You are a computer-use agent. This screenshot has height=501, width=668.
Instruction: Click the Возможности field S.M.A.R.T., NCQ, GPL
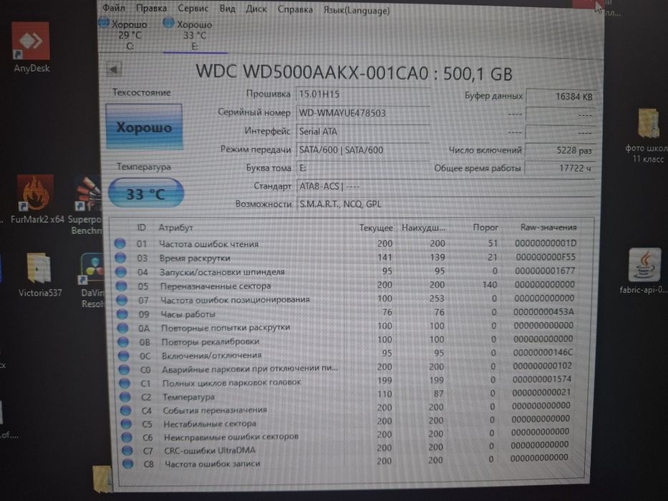(445, 204)
